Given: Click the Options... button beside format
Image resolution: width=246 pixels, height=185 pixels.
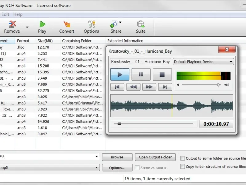Looking at the screenshot, I should pyautogui.click(x=117, y=168).
